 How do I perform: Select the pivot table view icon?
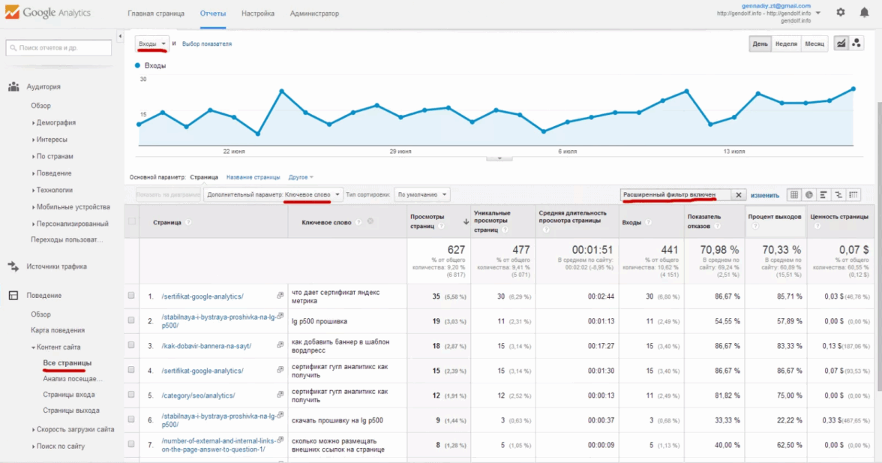point(853,195)
